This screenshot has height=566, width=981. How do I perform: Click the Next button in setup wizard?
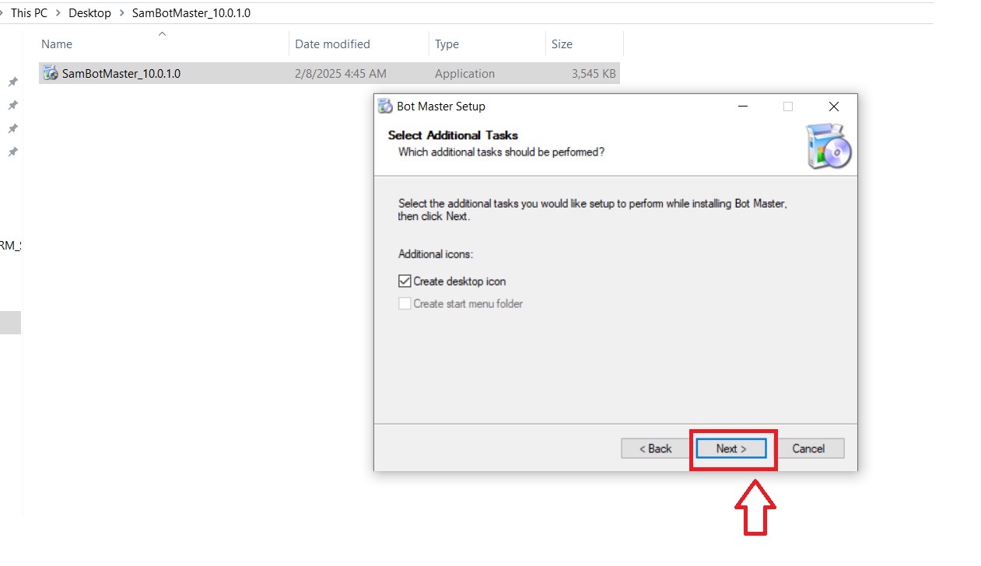tap(731, 449)
